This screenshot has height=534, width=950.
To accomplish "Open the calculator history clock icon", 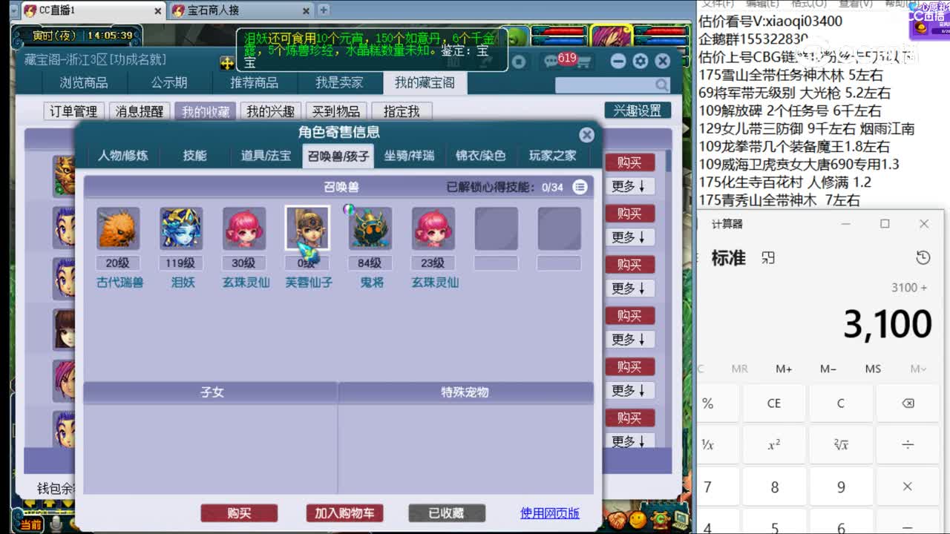I will 923,256.
